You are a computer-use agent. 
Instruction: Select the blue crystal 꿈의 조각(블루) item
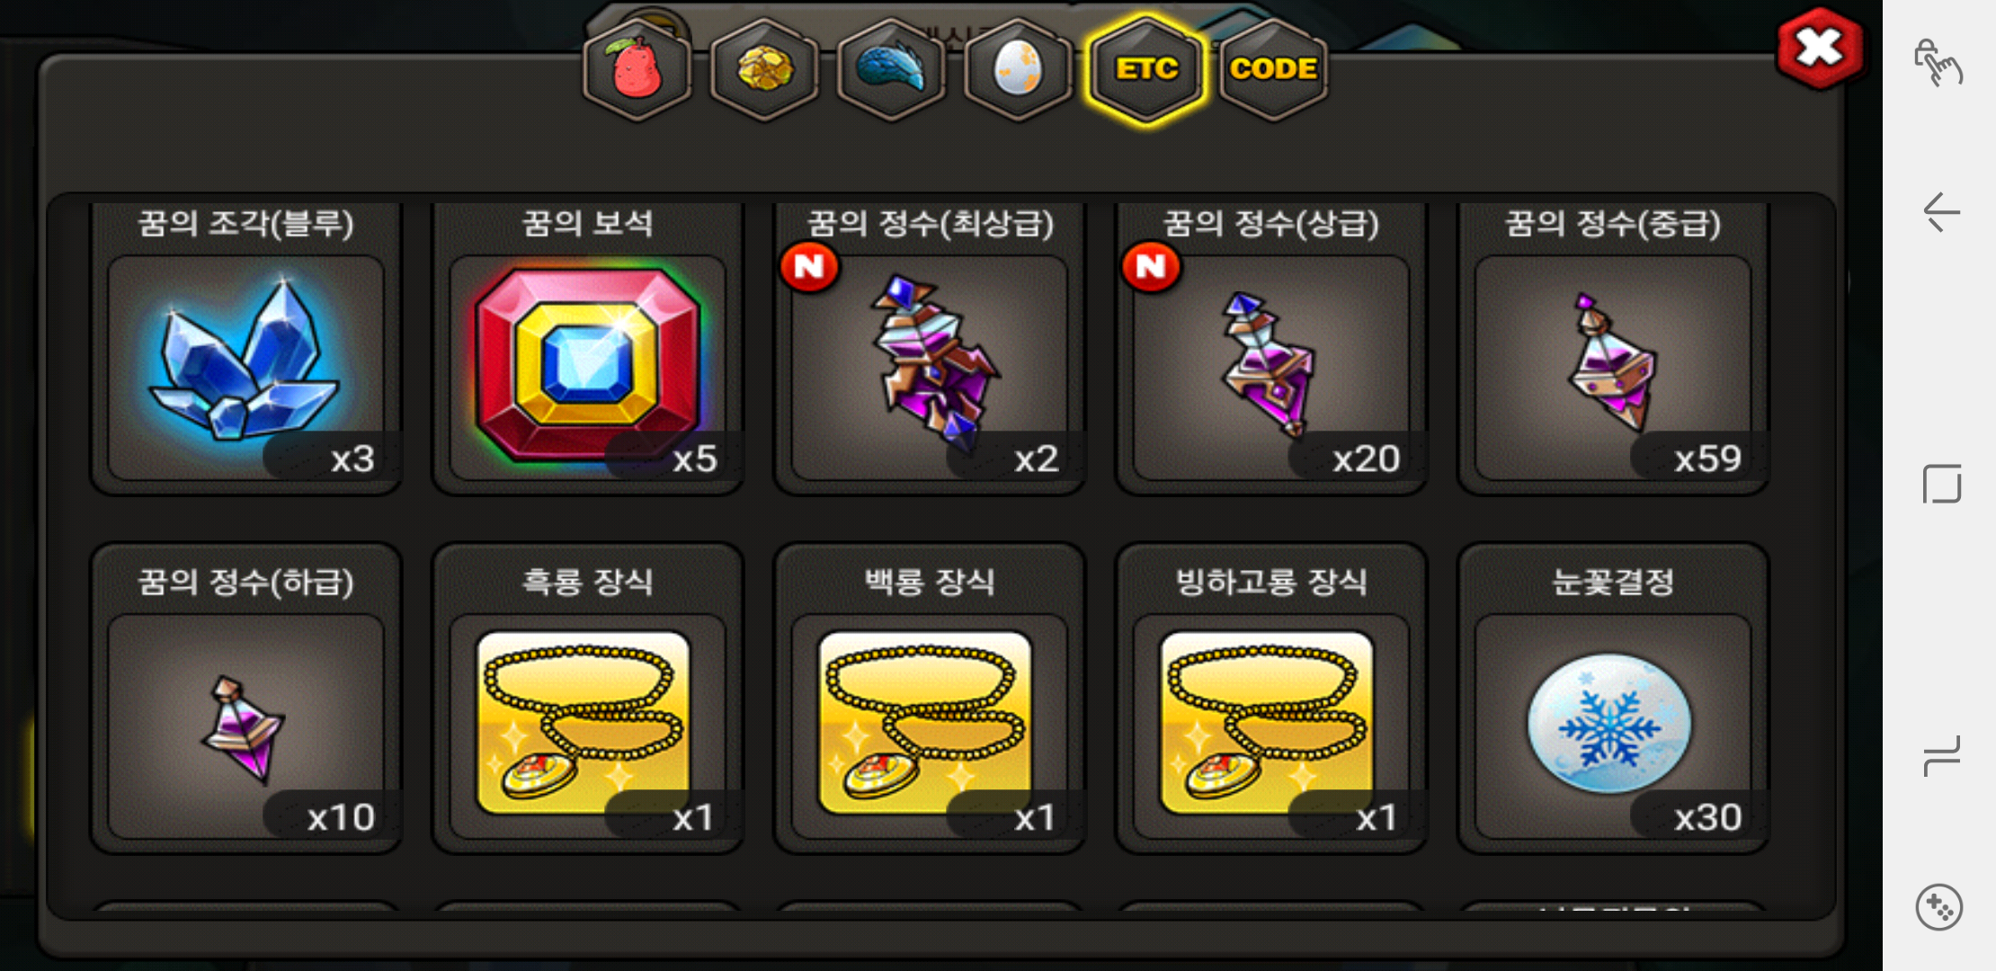(x=245, y=349)
